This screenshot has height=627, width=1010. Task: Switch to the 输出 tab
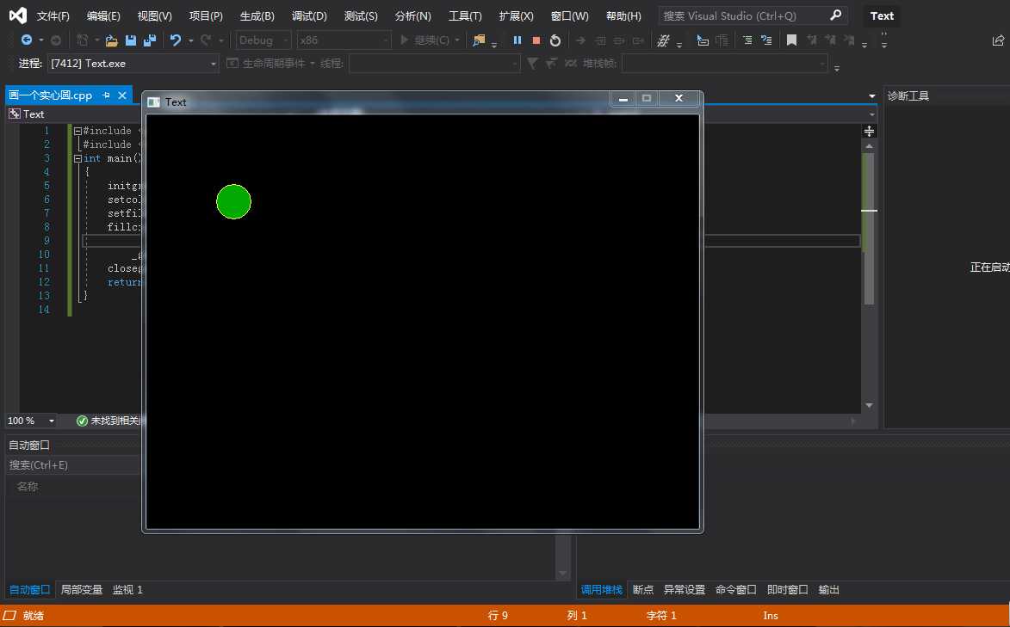click(828, 590)
